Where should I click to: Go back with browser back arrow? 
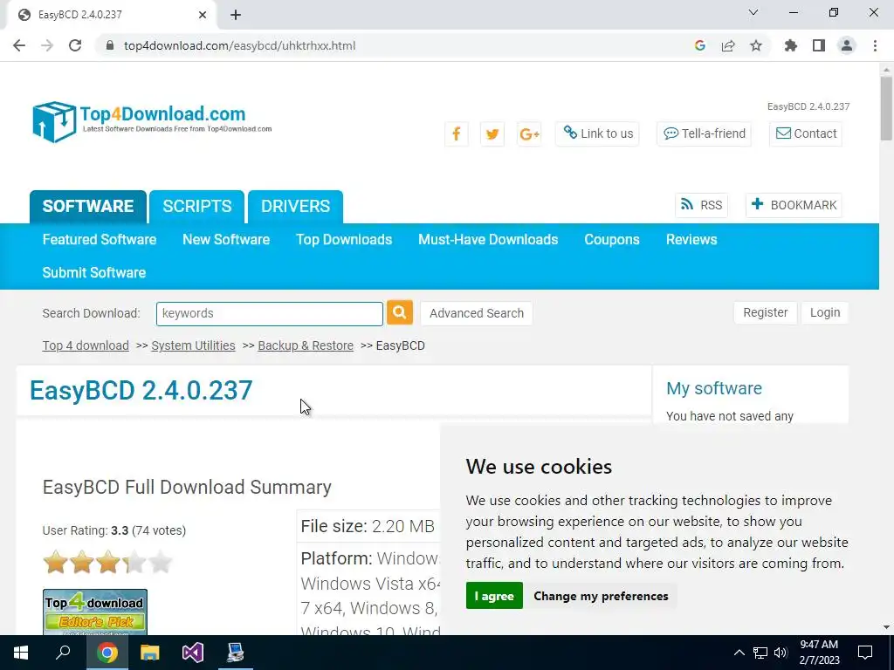(x=19, y=45)
